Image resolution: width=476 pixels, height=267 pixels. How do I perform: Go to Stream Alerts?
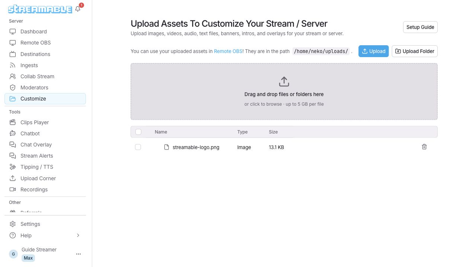45,156
